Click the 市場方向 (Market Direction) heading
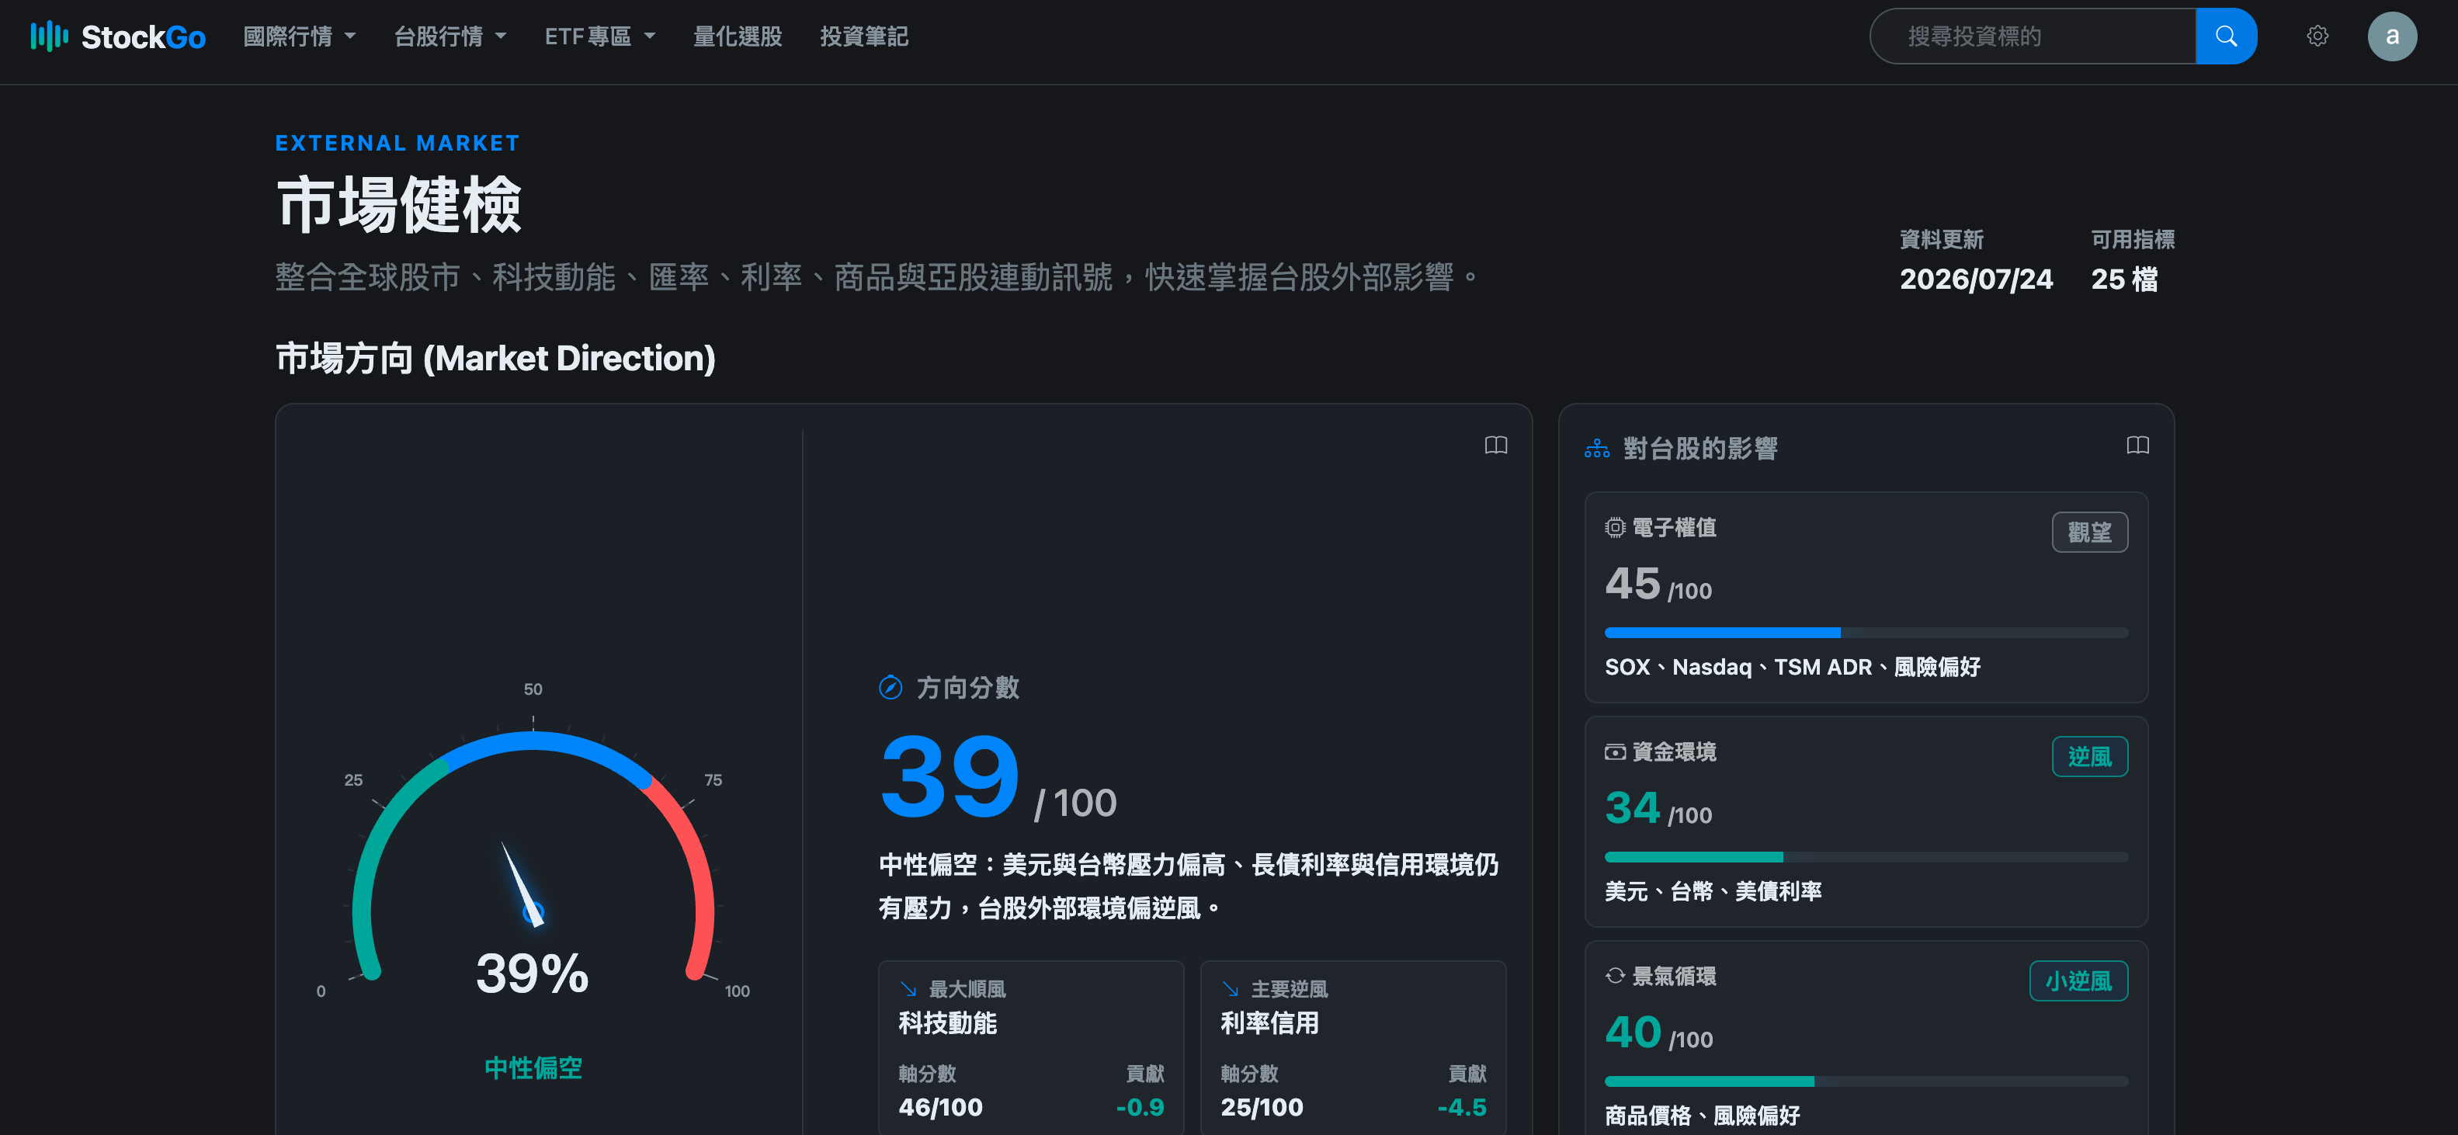 pos(495,358)
